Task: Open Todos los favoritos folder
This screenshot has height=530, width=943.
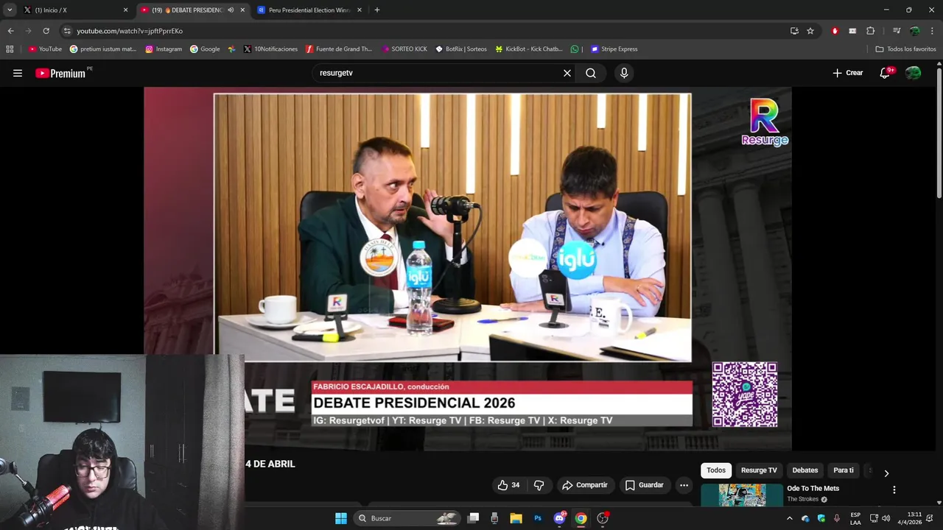Action: 905,49
